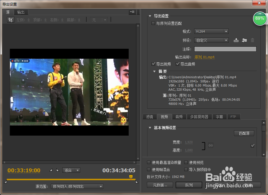The height and width of the screenshot is (195, 268).
Task: Set in point with the left arrow icon
Action: point(51,170)
